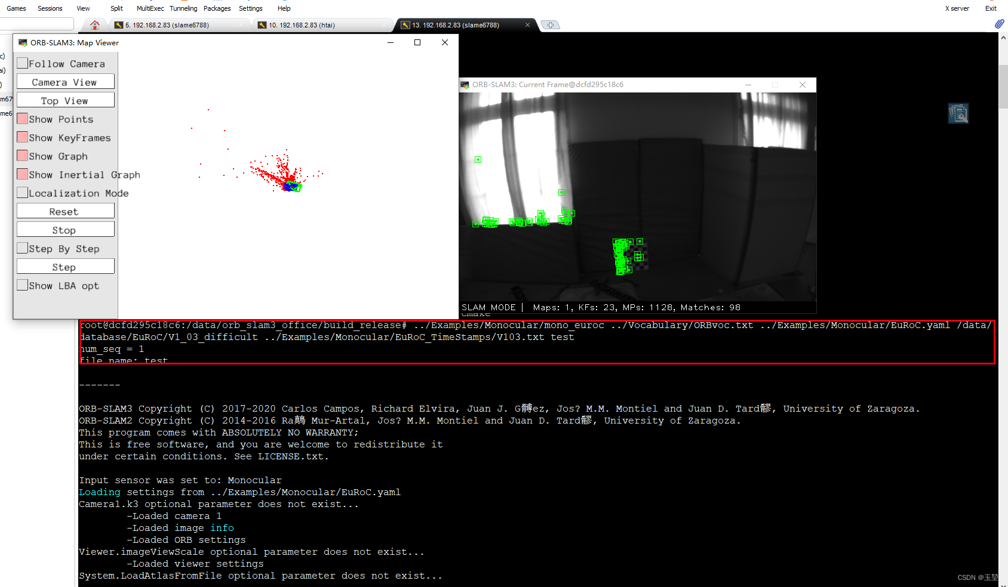1008x587 pixels.
Task: Open the Settings menu
Action: coord(250,8)
